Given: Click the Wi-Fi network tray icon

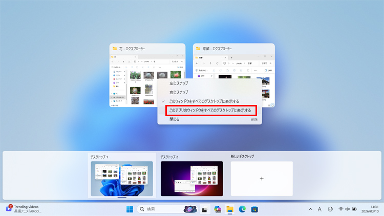Looking at the screenshot, I should (341, 209).
